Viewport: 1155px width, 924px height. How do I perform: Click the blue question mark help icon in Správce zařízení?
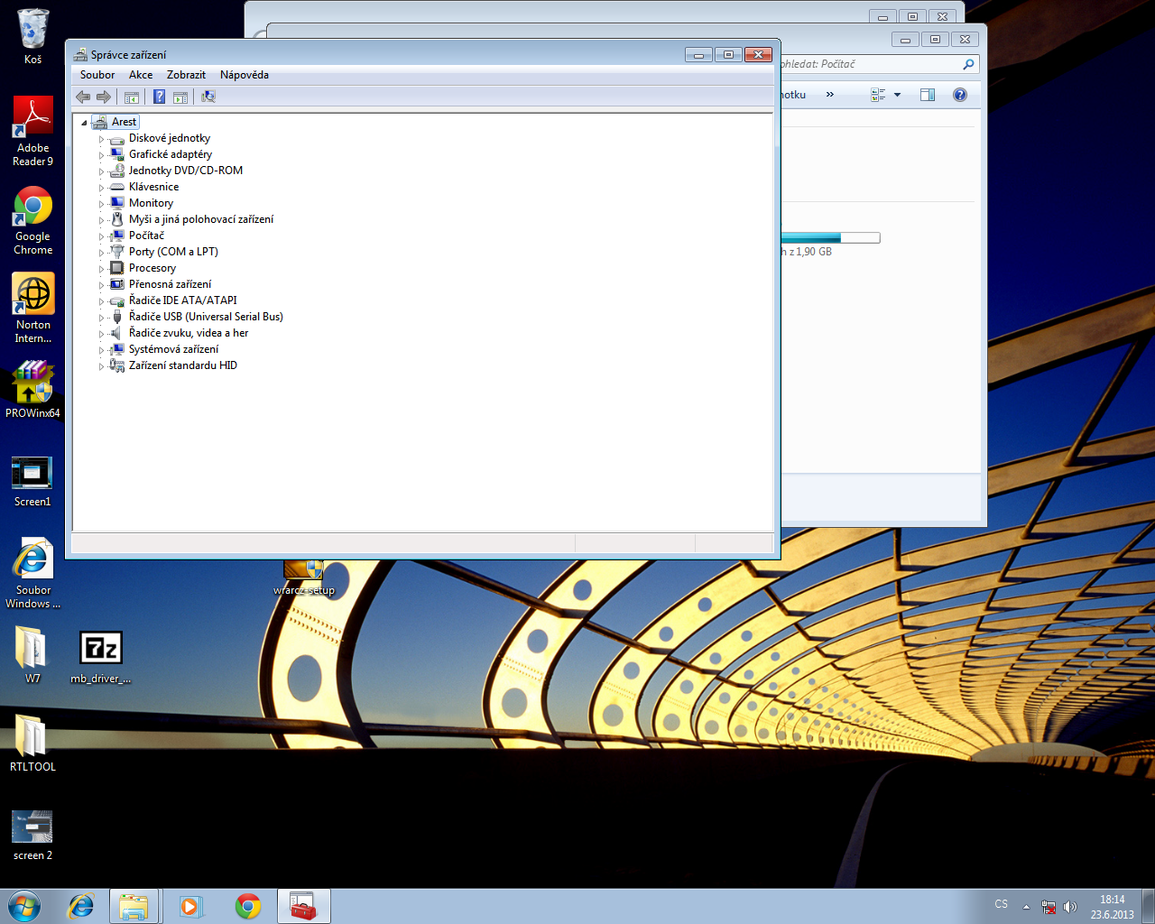click(159, 97)
